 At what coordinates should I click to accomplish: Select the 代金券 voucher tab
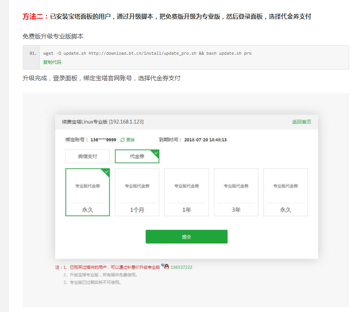(137, 156)
